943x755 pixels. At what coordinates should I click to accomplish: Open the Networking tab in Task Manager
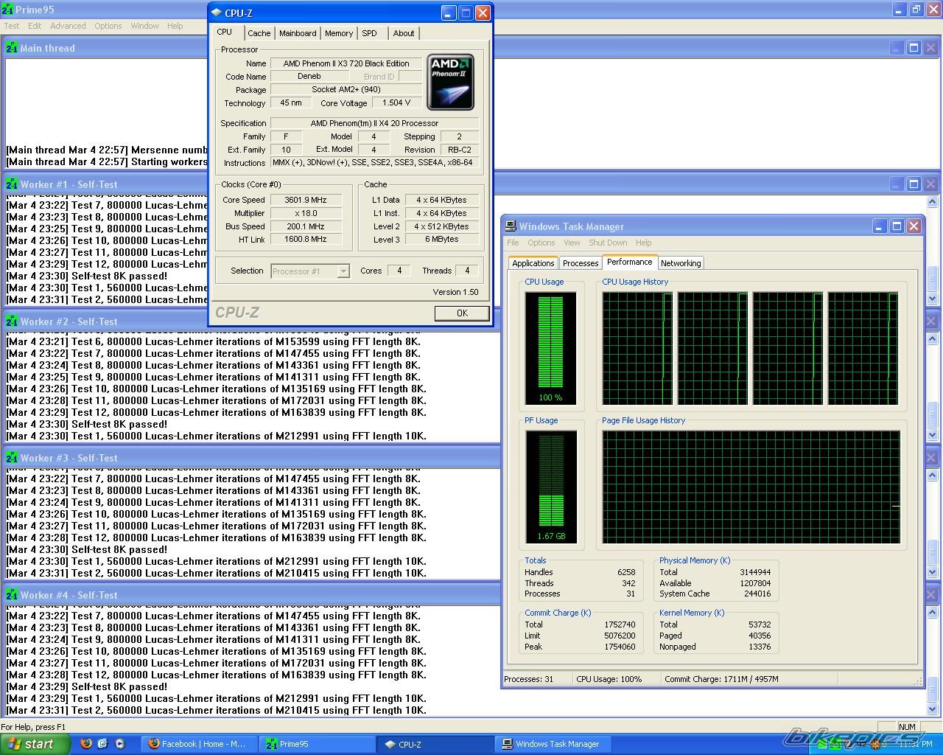click(x=680, y=263)
